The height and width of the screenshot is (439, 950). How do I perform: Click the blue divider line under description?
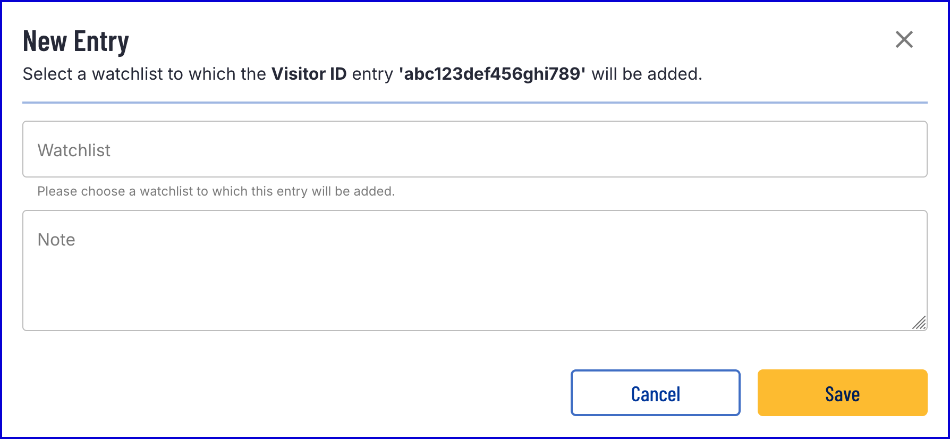(x=474, y=102)
